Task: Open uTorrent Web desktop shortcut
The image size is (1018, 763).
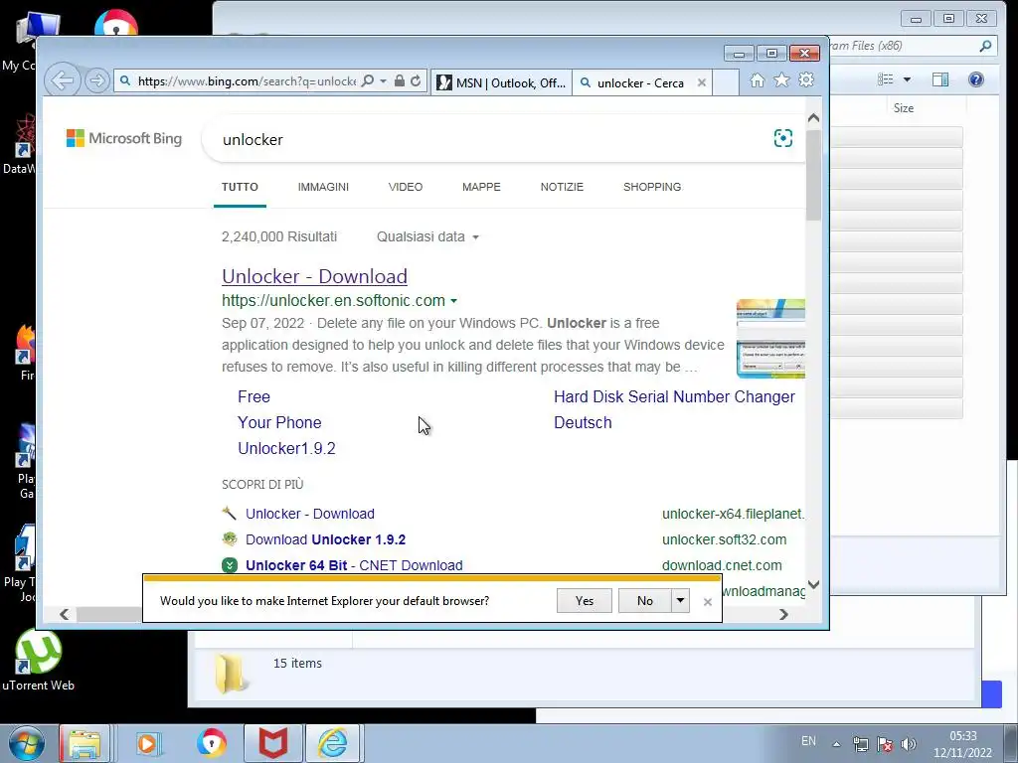Action: pos(39,661)
